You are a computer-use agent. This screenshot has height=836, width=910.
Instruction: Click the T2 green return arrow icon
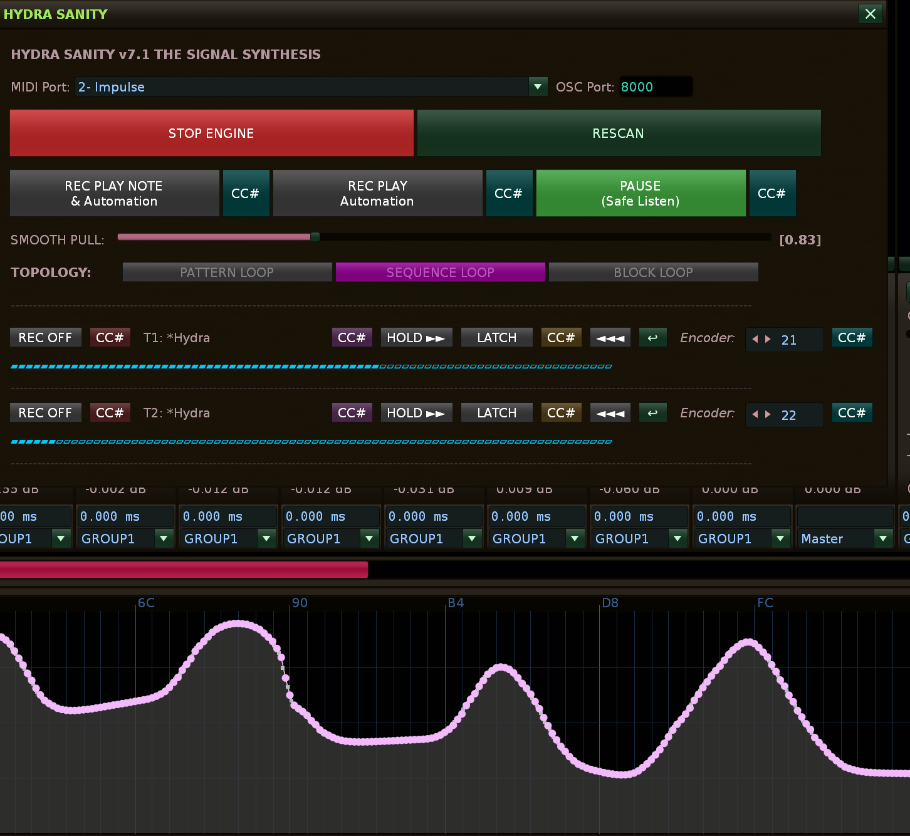pos(652,413)
